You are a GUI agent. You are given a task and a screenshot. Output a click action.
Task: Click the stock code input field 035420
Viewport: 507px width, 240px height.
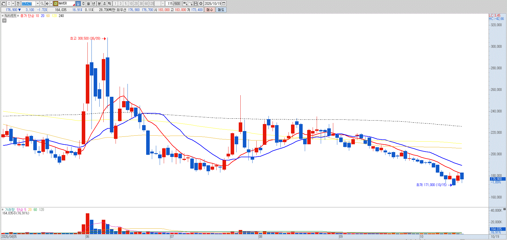coord(28,4)
